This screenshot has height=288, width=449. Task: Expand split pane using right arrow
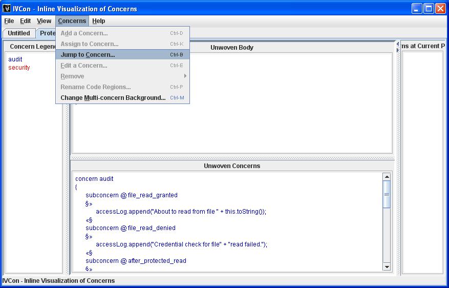pos(397,49)
